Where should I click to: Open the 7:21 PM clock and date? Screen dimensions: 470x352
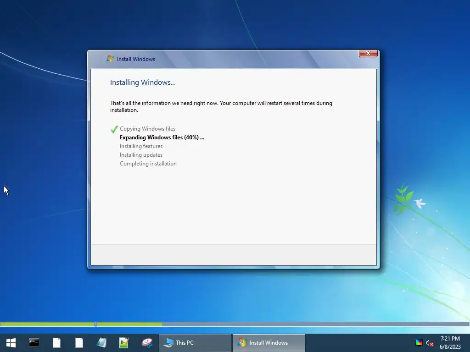450,343
